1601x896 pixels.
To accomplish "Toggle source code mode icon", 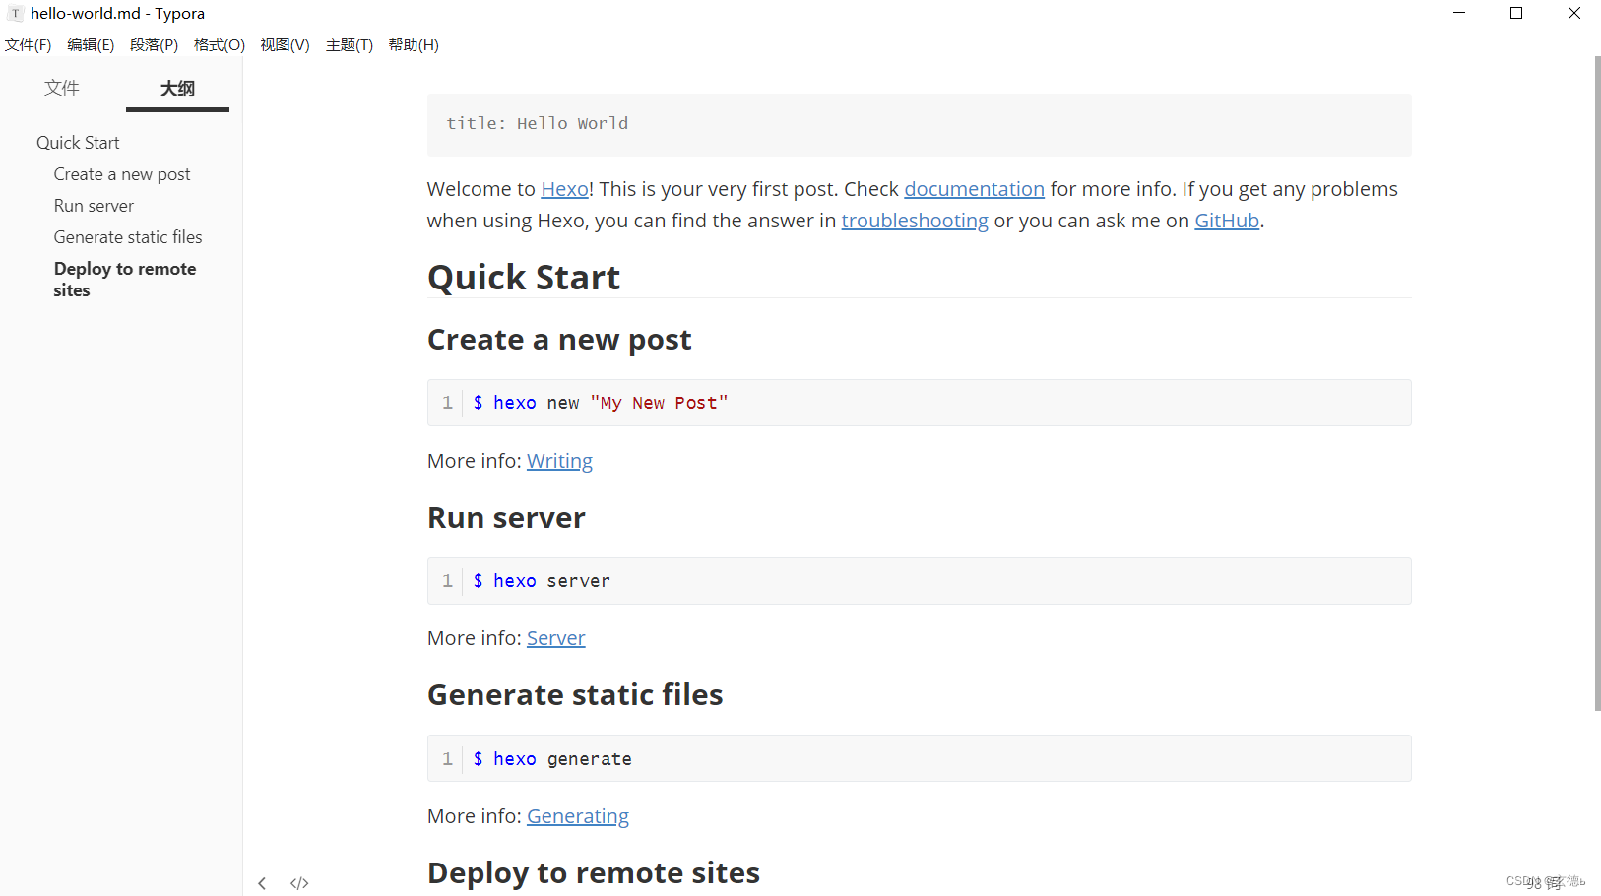I will [299, 883].
